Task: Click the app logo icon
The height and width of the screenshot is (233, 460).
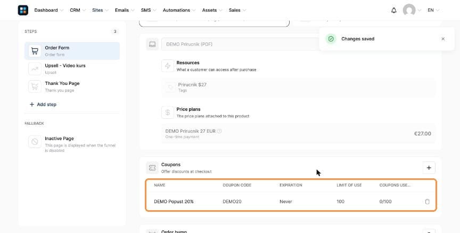Action: pyautogui.click(x=23, y=10)
